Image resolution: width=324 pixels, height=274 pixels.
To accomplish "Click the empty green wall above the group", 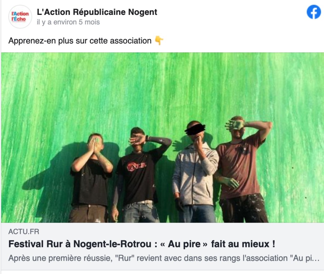I will pos(162,87).
